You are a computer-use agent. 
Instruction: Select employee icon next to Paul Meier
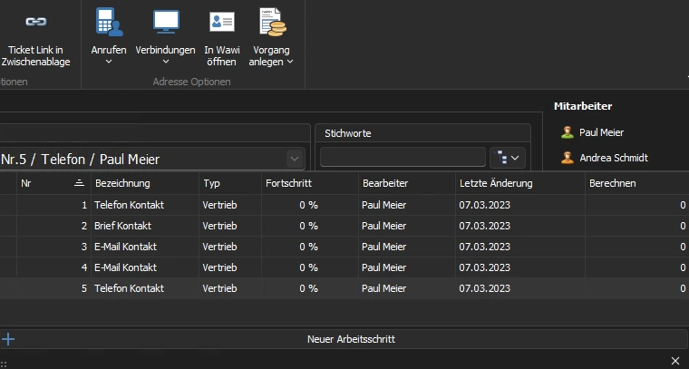click(568, 132)
